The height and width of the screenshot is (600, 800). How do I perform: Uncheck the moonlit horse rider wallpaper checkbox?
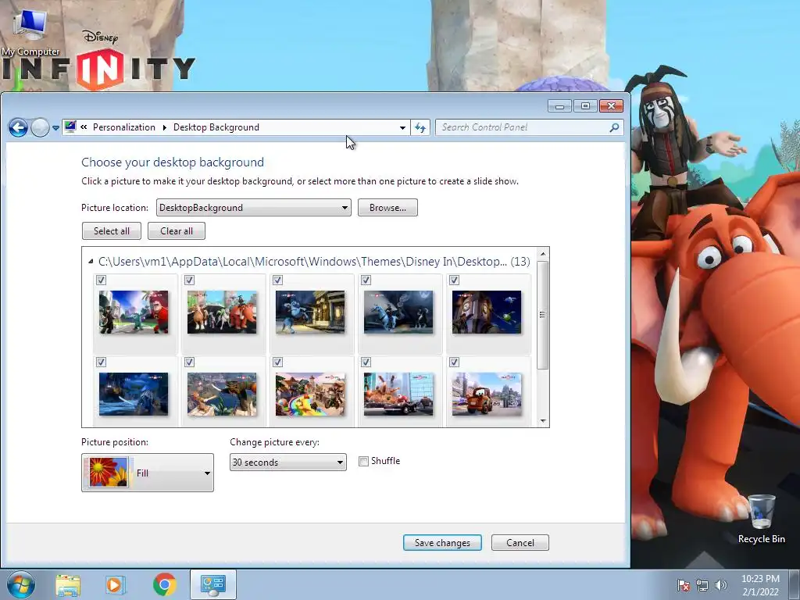(366, 280)
